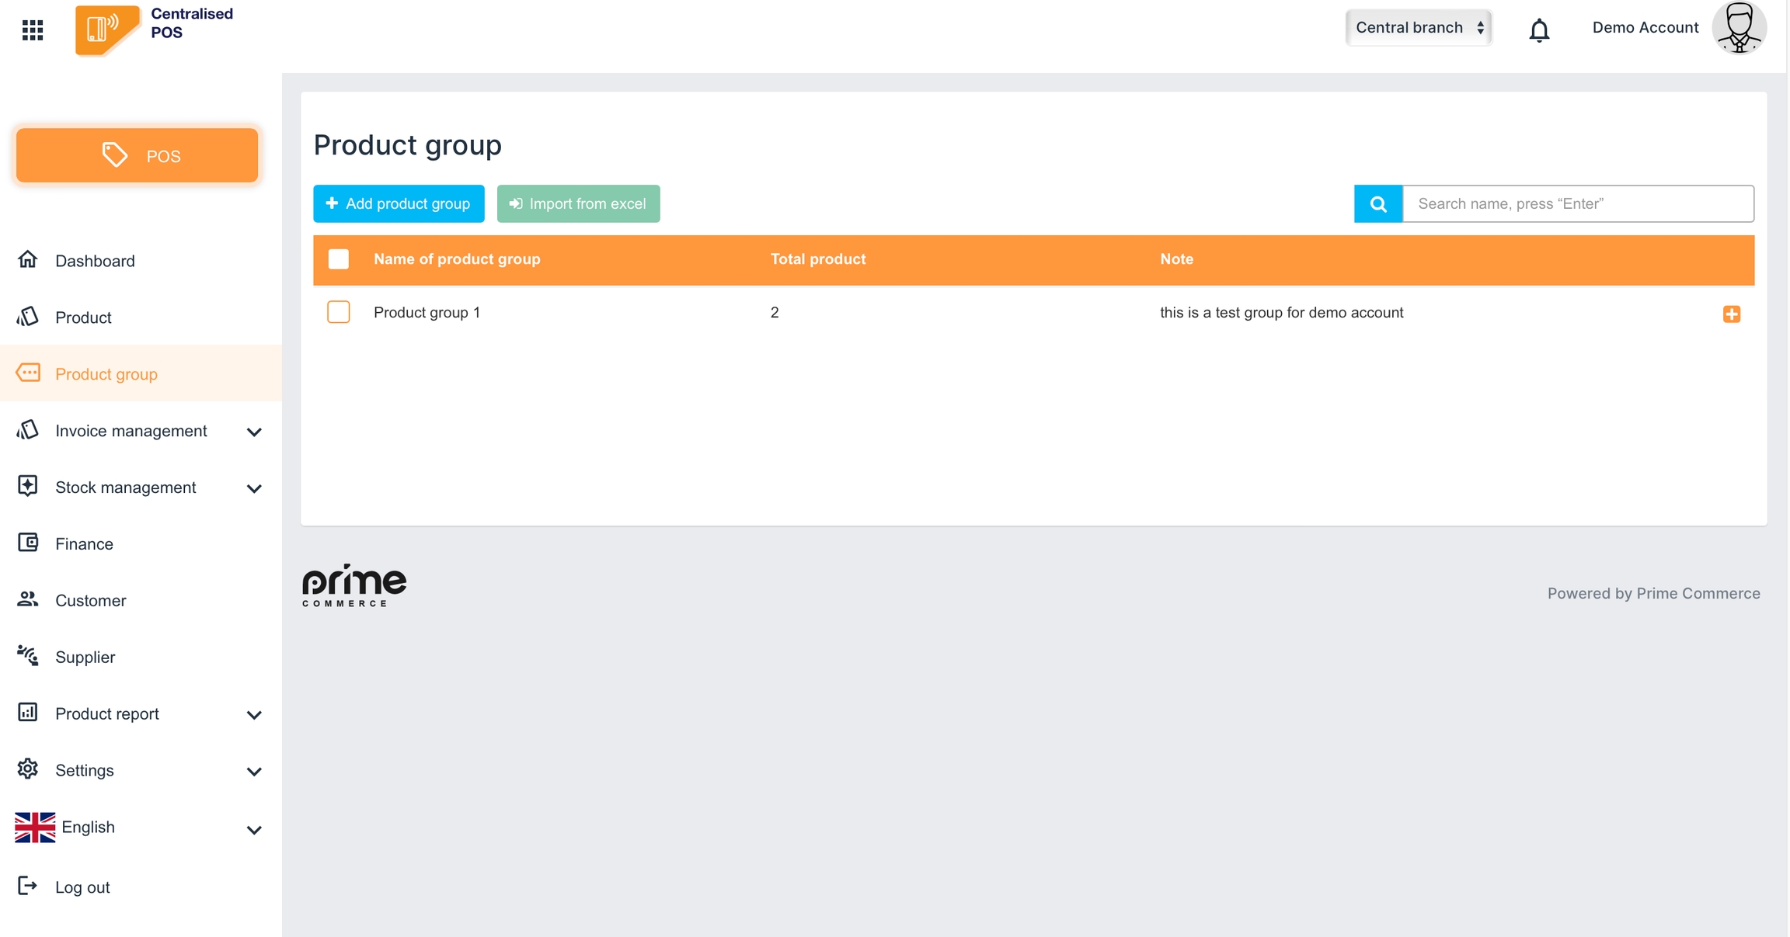Expand the Stock management chevron
Image resolution: width=1790 pixels, height=937 pixels.
[254, 488]
